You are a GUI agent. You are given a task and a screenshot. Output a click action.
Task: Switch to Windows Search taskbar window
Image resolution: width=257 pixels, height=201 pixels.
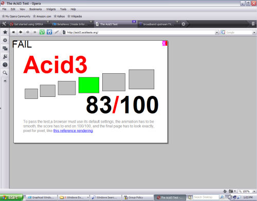pyautogui.click(x=105, y=197)
